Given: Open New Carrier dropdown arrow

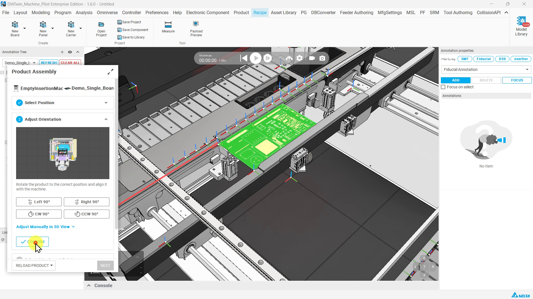Looking at the screenshot, I should [81, 29].
